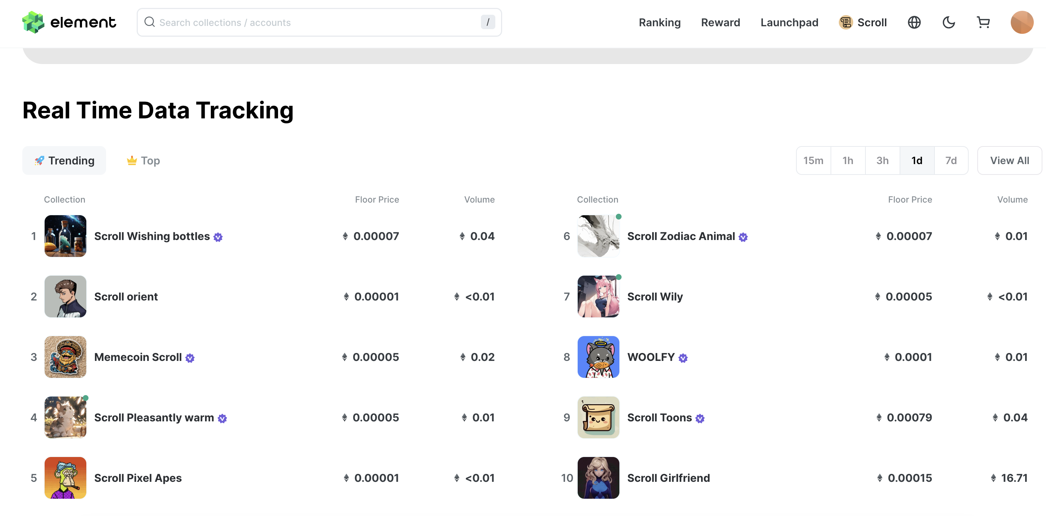Image resolution: width=1046 pixels, height=516 pixels.
Task: Open Scroll Wishing bottles thumbnail
Action: [x=65, y=236]
